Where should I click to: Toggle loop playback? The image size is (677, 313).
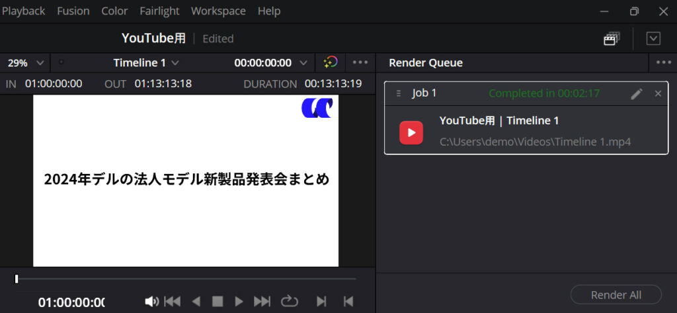tap(289, 302)
